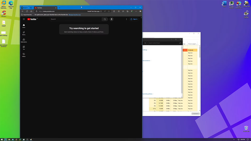Focus Search Control Panel field

coord(165,43)
